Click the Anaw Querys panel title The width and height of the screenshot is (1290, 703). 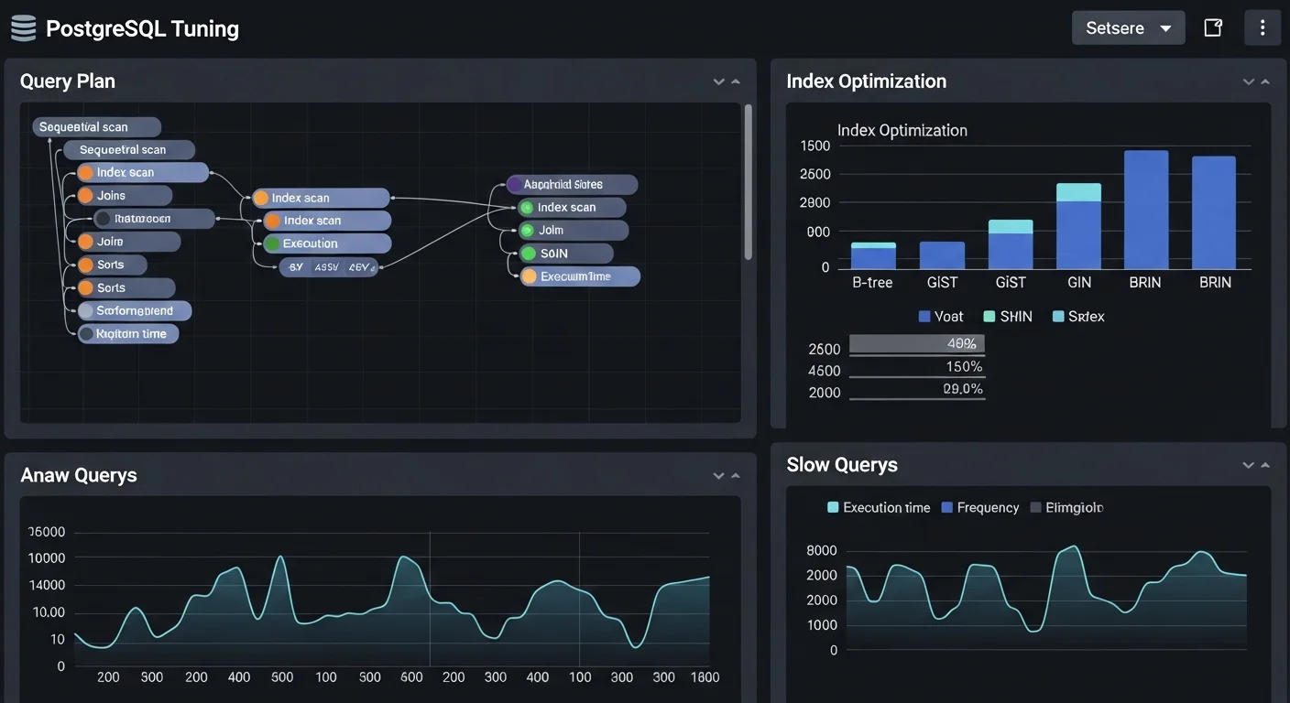click(x=79, y=475)
